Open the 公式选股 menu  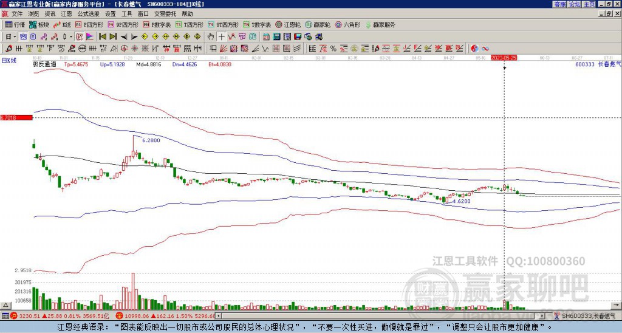tap(89, 14)
